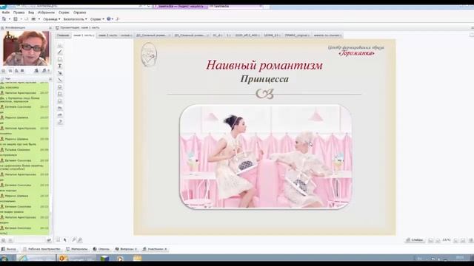Open the Безопасность dropdown in browser toolbar
Image resolution: width=474 pixels, height=266 pixels.
(75, 19)
